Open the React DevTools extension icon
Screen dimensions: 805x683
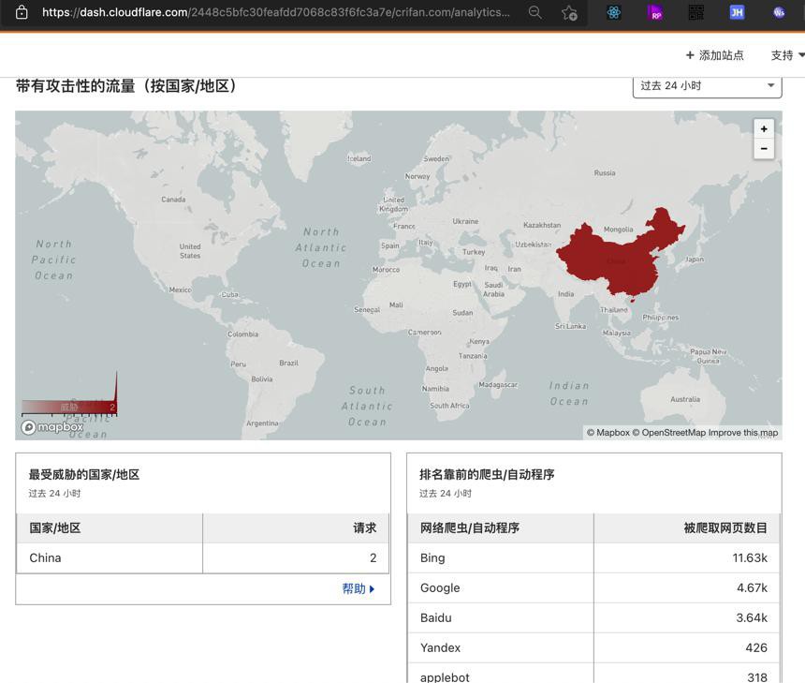pos(613,12)
